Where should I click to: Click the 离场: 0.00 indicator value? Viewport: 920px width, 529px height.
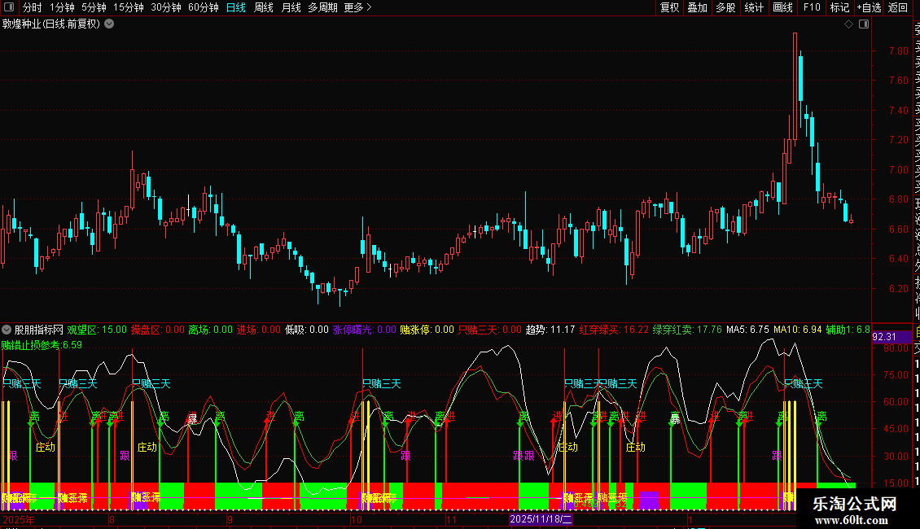[211, 330]
